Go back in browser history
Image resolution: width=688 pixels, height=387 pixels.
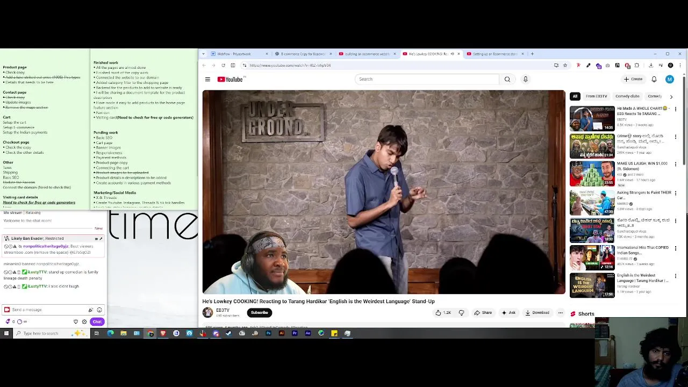204,65
